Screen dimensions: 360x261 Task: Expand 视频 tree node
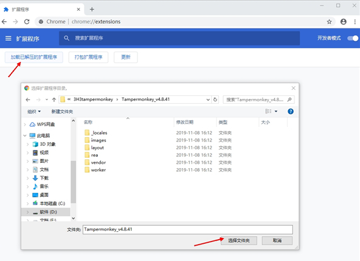pos(28,152)
